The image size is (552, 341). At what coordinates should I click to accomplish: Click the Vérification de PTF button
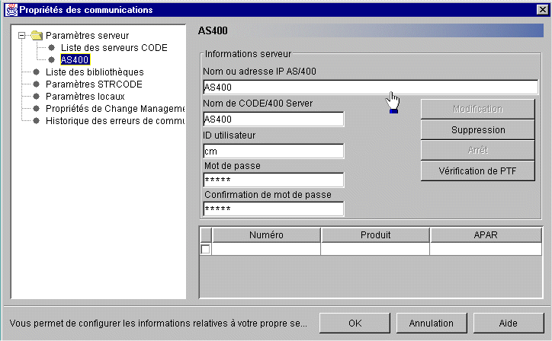477,171
